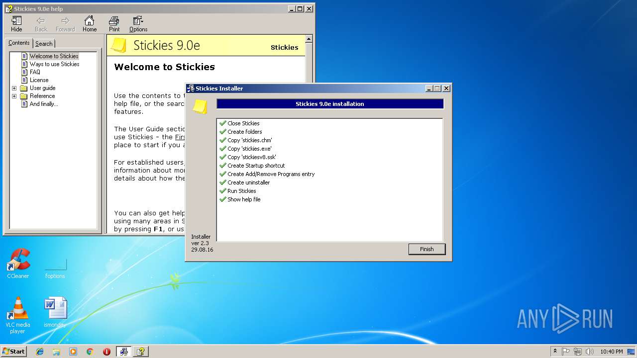Open the FAQ topic

35,72
